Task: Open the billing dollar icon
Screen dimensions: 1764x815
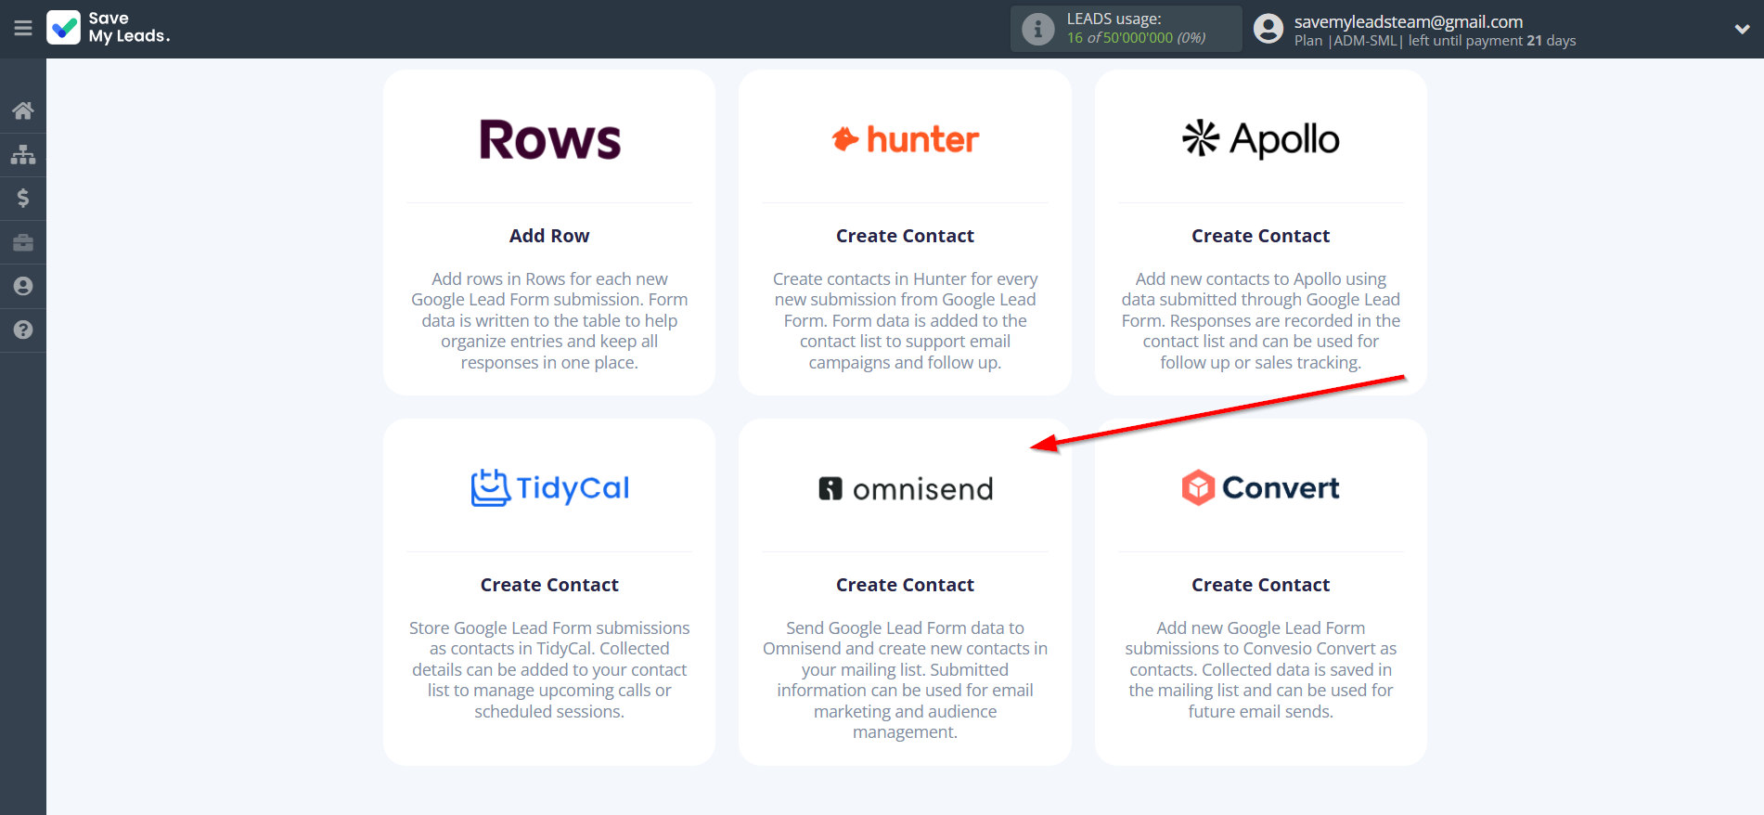Action: pos(23,198)
